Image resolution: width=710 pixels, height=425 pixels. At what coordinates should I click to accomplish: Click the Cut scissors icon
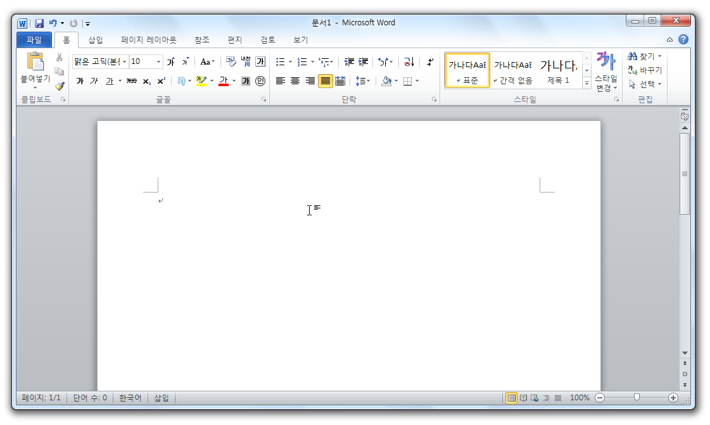(x=60, y=58)
